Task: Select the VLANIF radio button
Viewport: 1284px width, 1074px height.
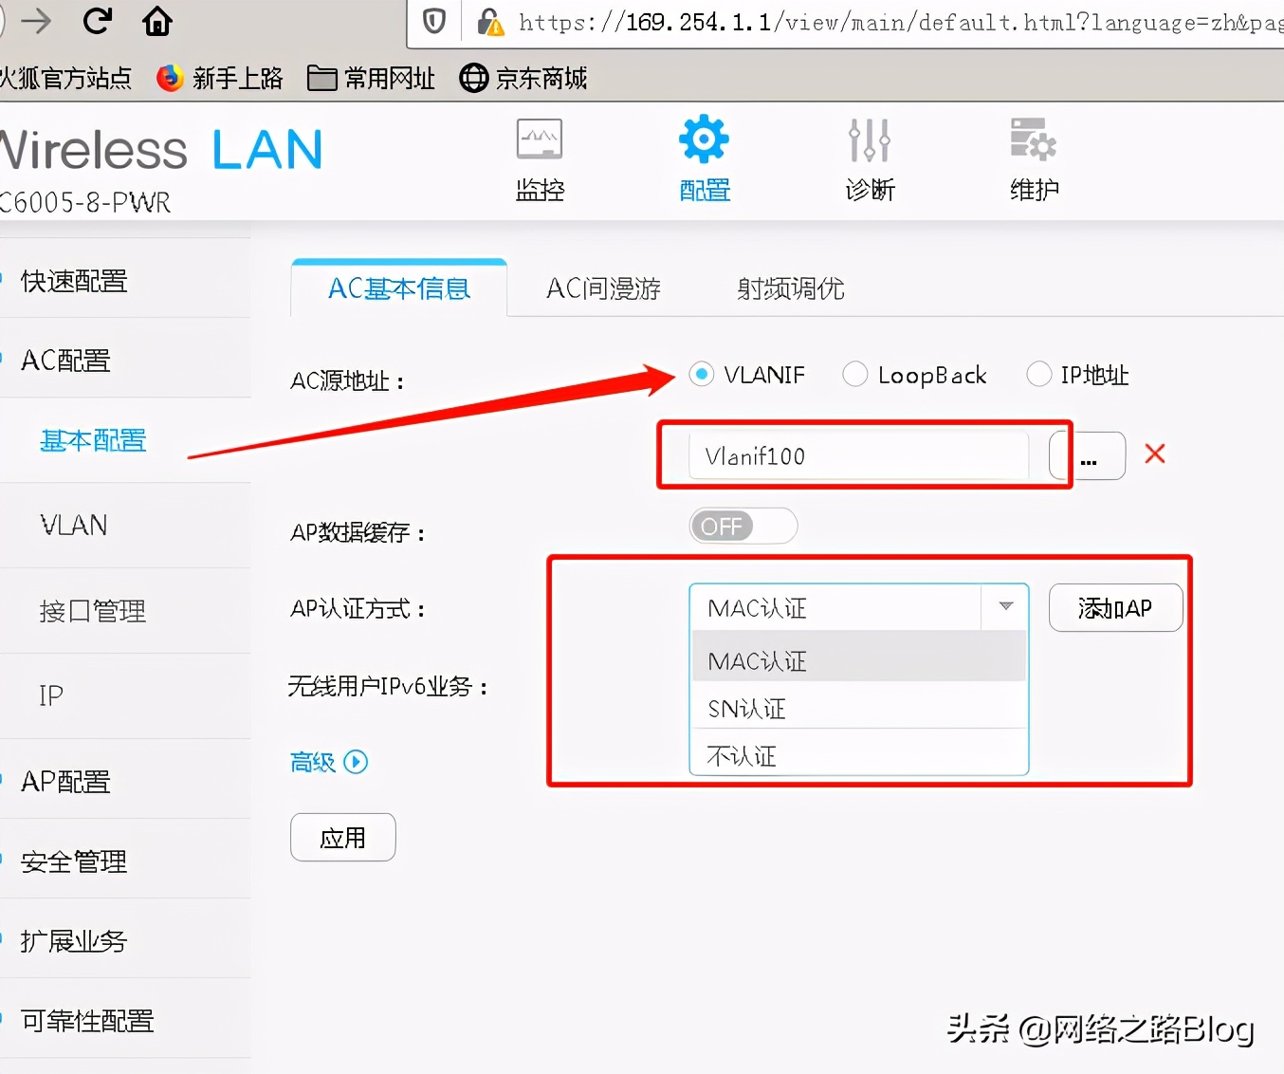Action: [701, 374]
